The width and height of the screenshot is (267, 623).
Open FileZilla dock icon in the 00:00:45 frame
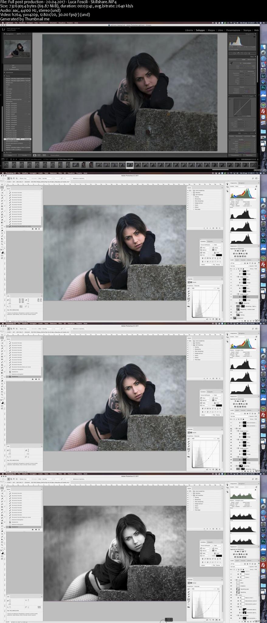[x=263, y=111]
